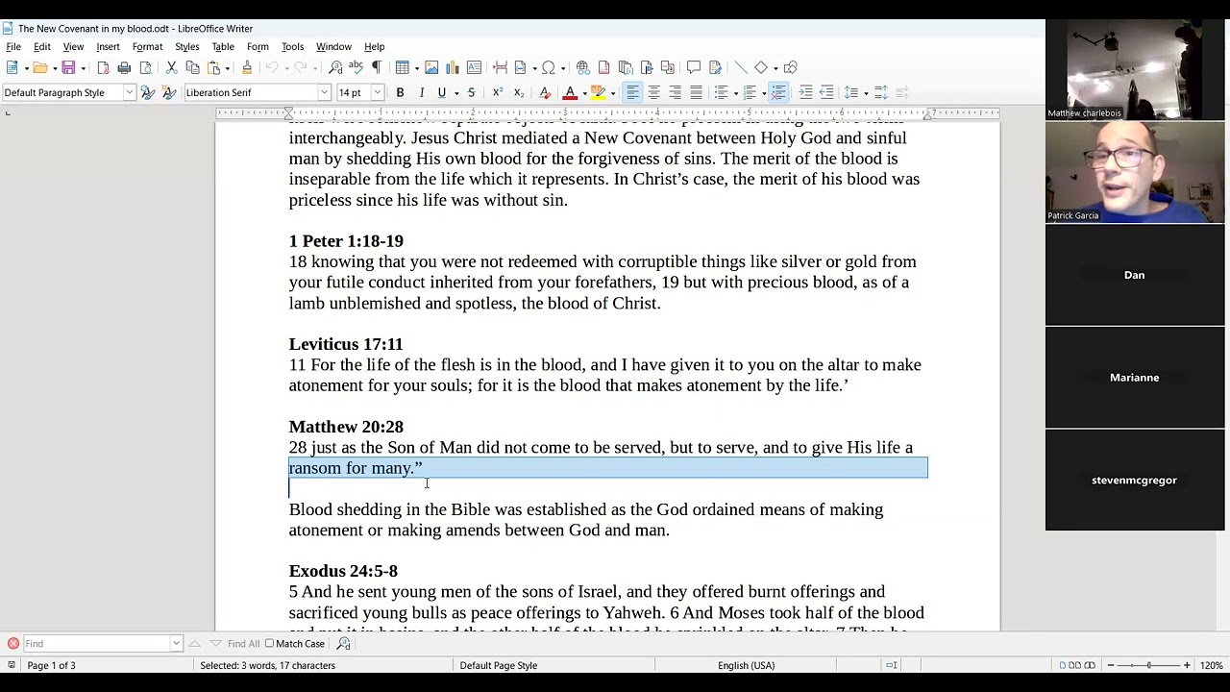Click the Clone Formatting paintbrush icon
The image size is (1230, 692).
pos(247,67)
